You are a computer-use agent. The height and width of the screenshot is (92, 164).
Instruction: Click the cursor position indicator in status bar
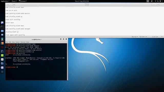[x=155, y=37]
